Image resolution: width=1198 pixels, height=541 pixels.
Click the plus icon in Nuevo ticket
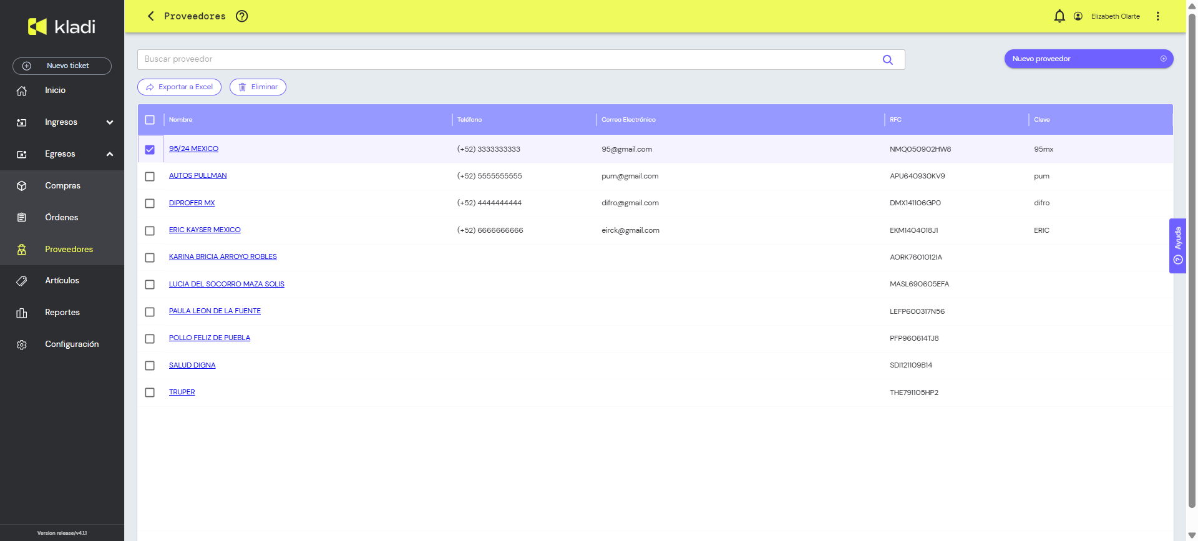(27, 66)
